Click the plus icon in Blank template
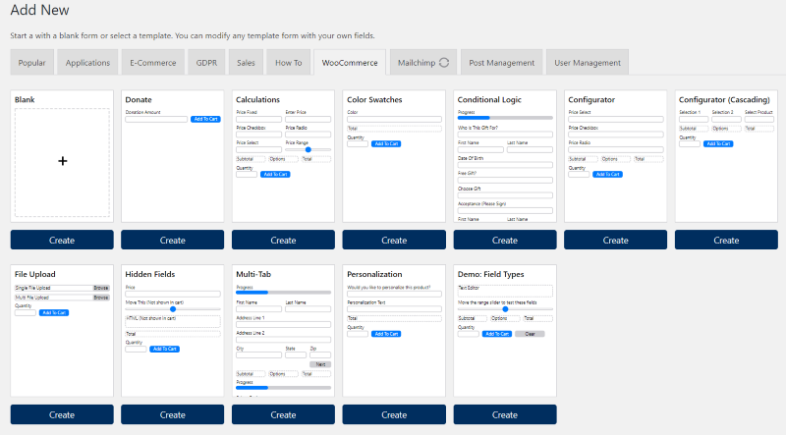This screenshot has height=435, width=786. 62,161
